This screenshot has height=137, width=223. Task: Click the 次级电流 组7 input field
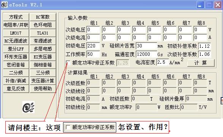coord(185,38)
